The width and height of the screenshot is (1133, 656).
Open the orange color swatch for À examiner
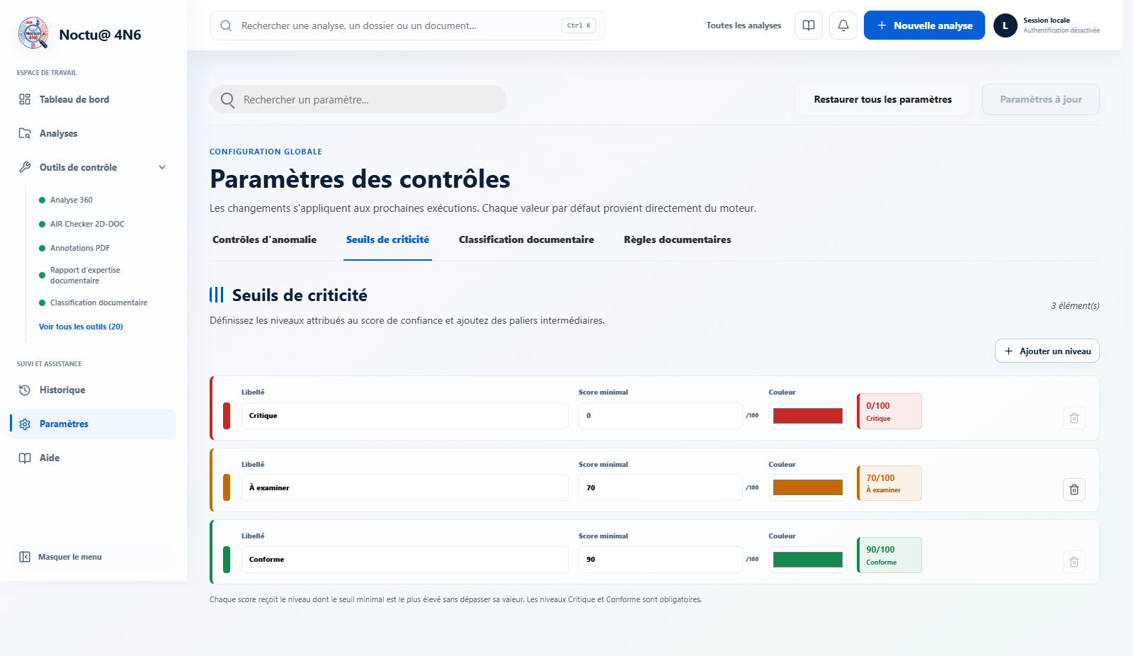(x=807, y=487)
